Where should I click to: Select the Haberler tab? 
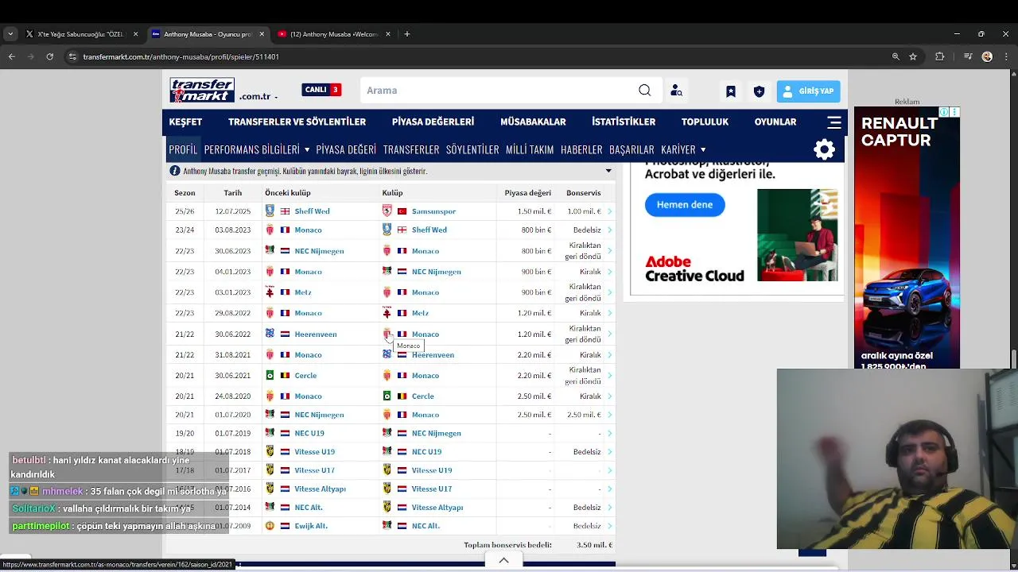click(581, 149)
